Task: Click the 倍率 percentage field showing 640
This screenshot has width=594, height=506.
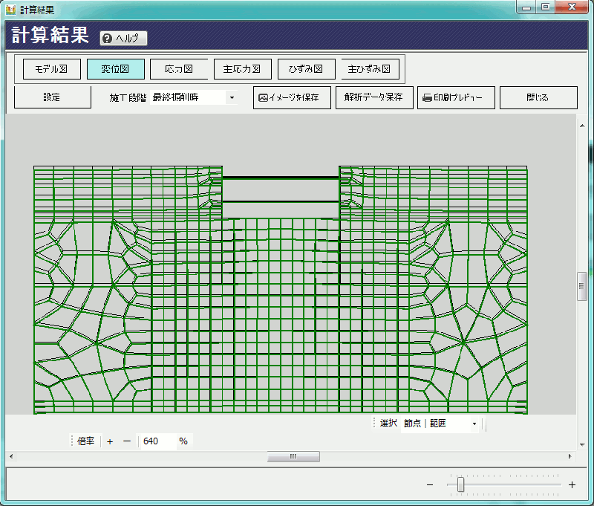Action: click(158, 441)
